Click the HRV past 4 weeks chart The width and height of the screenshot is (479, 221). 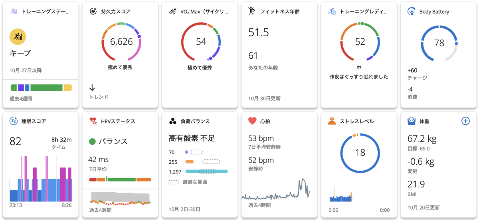click(120, 198)
